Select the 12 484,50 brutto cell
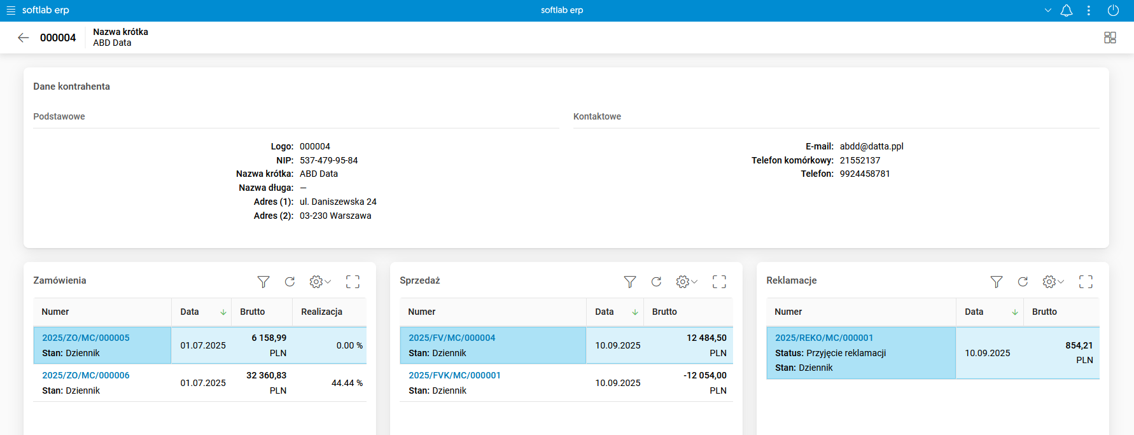 688,345
